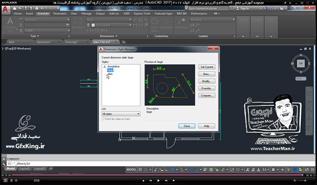Click the clean screen icon in status bar
The image size is (317, 185).
[307, 170]
